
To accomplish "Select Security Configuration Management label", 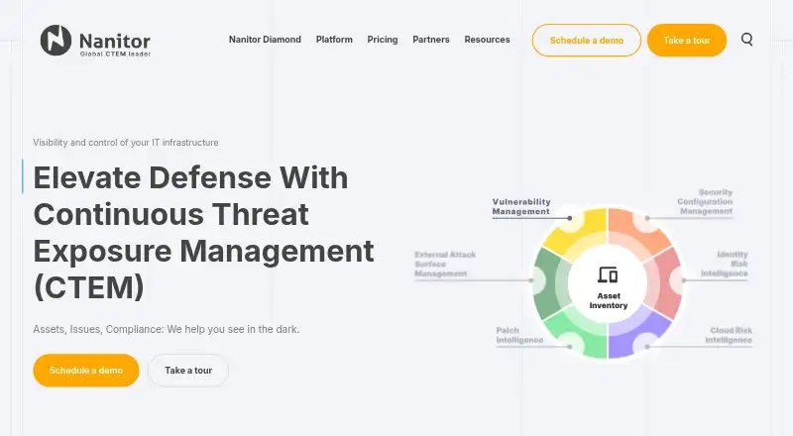I will [x=705, y=201].
